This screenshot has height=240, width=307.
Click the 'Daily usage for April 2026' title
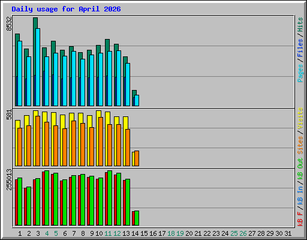[66, 9]
